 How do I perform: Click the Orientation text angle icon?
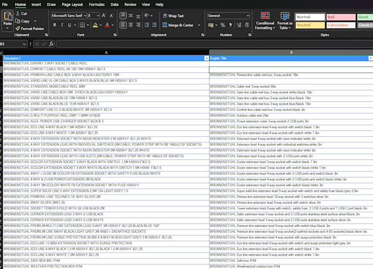pyautogui.click(x=147, y=16)
